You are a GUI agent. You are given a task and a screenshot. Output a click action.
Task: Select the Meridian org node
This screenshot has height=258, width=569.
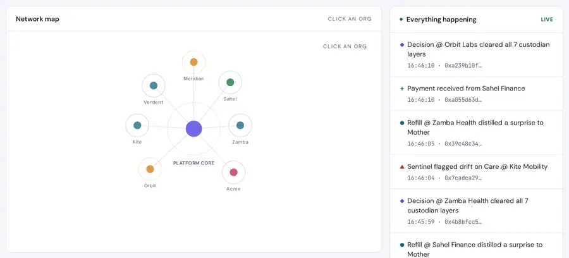[194, 62]
